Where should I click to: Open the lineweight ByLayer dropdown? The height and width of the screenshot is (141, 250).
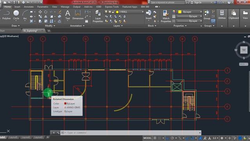coord(189,16)
